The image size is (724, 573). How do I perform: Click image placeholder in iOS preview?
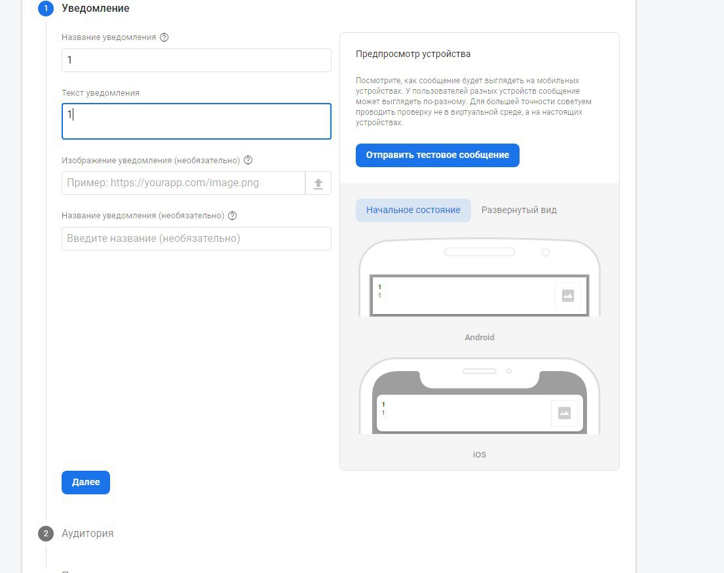pyautogui.click(x=564, y=412)
